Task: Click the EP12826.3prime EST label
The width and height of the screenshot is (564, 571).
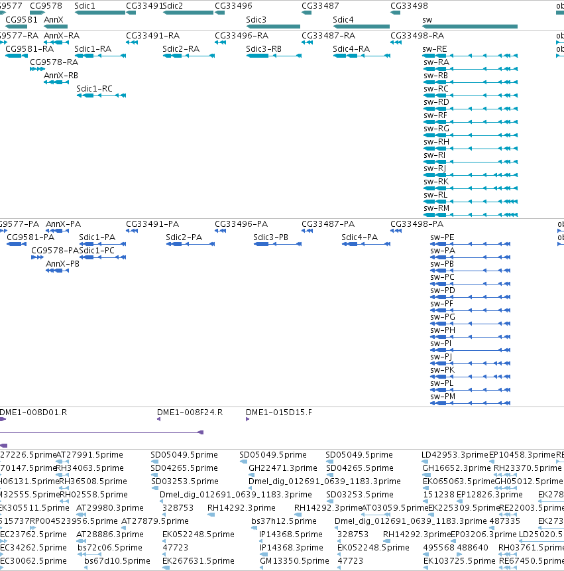Action: click(x=489, y=495)
